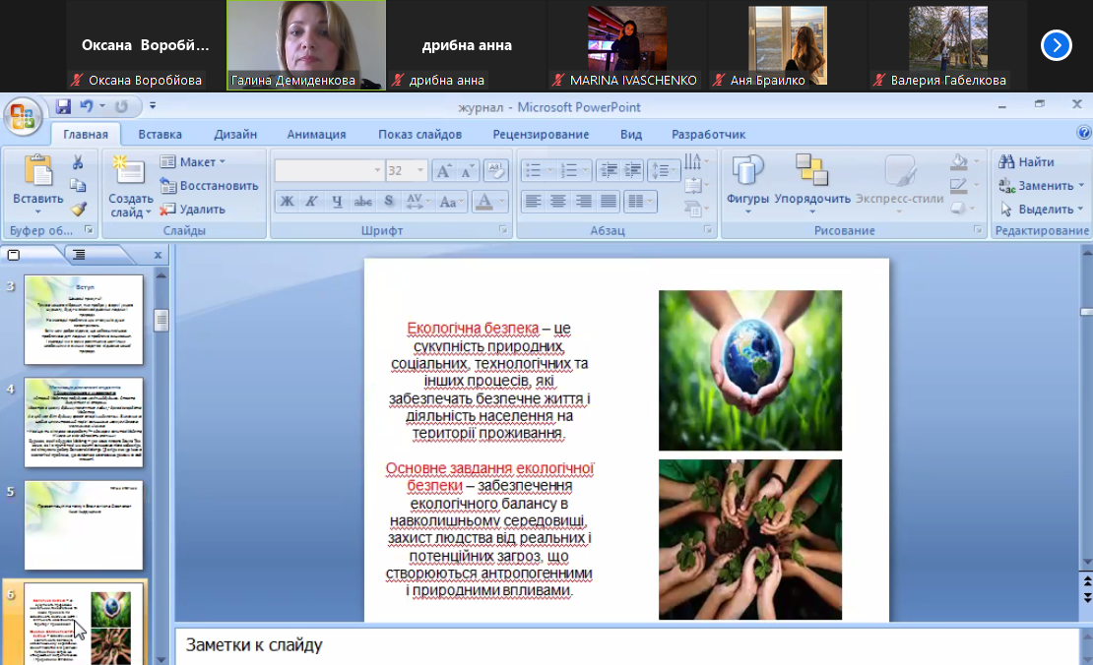Expand the Макет layout dropdown
The width and height of the screenshot is (1093, 665).
coord(194,161)
